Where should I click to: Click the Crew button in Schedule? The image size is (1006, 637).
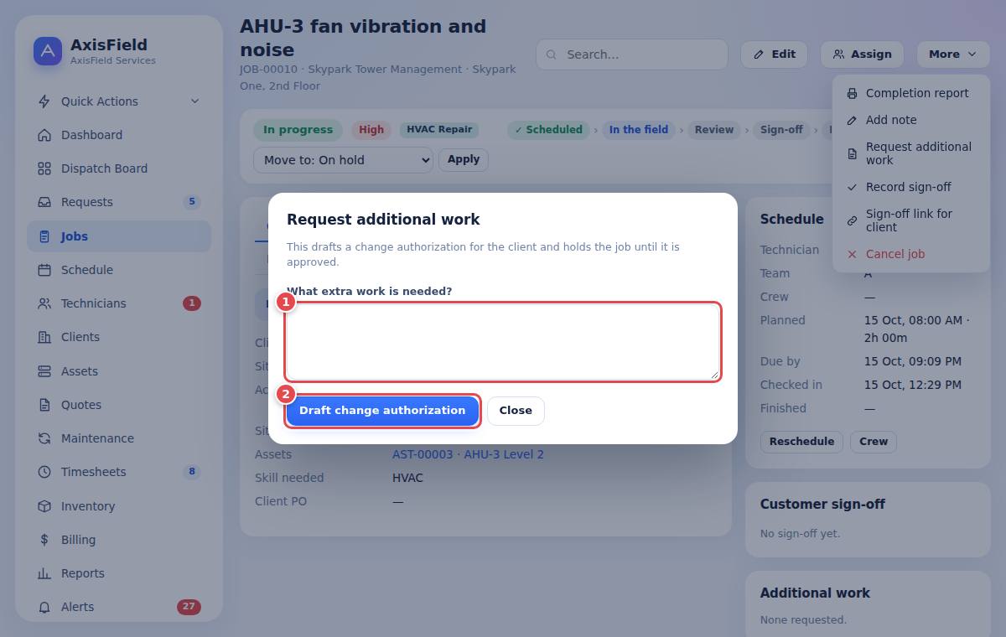click(x=874, y=442)
